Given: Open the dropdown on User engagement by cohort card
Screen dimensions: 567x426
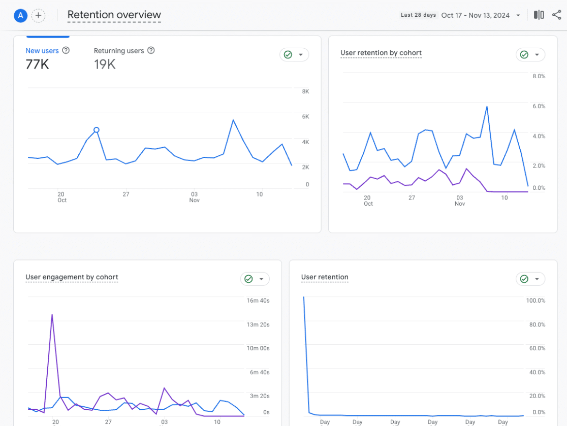Looking at the screenshot, I should point(261,279).
